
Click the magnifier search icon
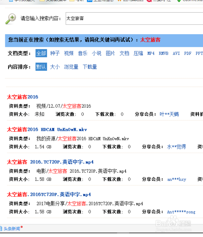coord(11,19)
